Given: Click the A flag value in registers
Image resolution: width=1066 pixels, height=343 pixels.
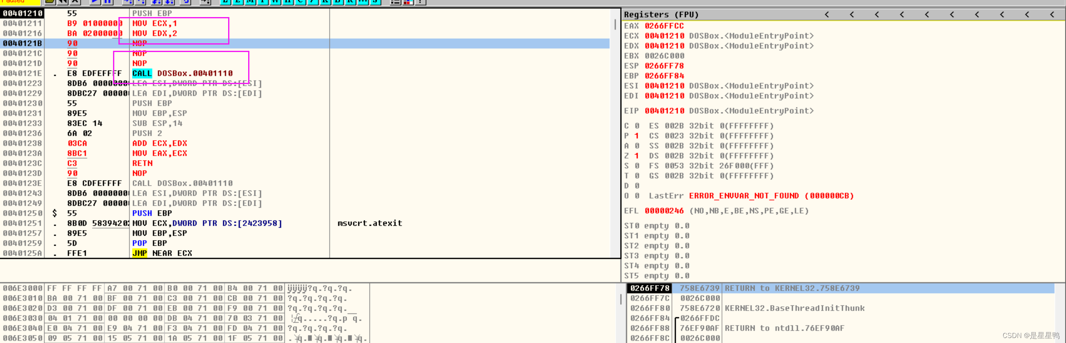Looking at the screenshot, I should coord(637,146).
